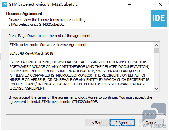This screenshot has height=131, width=169.
Task: Click the empty scrollbar track below thumb
Action: click(x=156, y=70)
